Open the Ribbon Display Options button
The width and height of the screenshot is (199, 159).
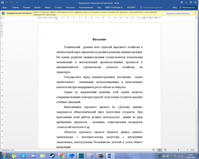[182, 2]
